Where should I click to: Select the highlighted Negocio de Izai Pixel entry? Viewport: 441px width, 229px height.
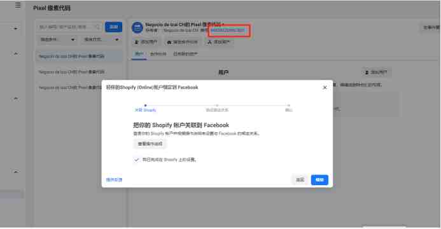coord(79,56)
